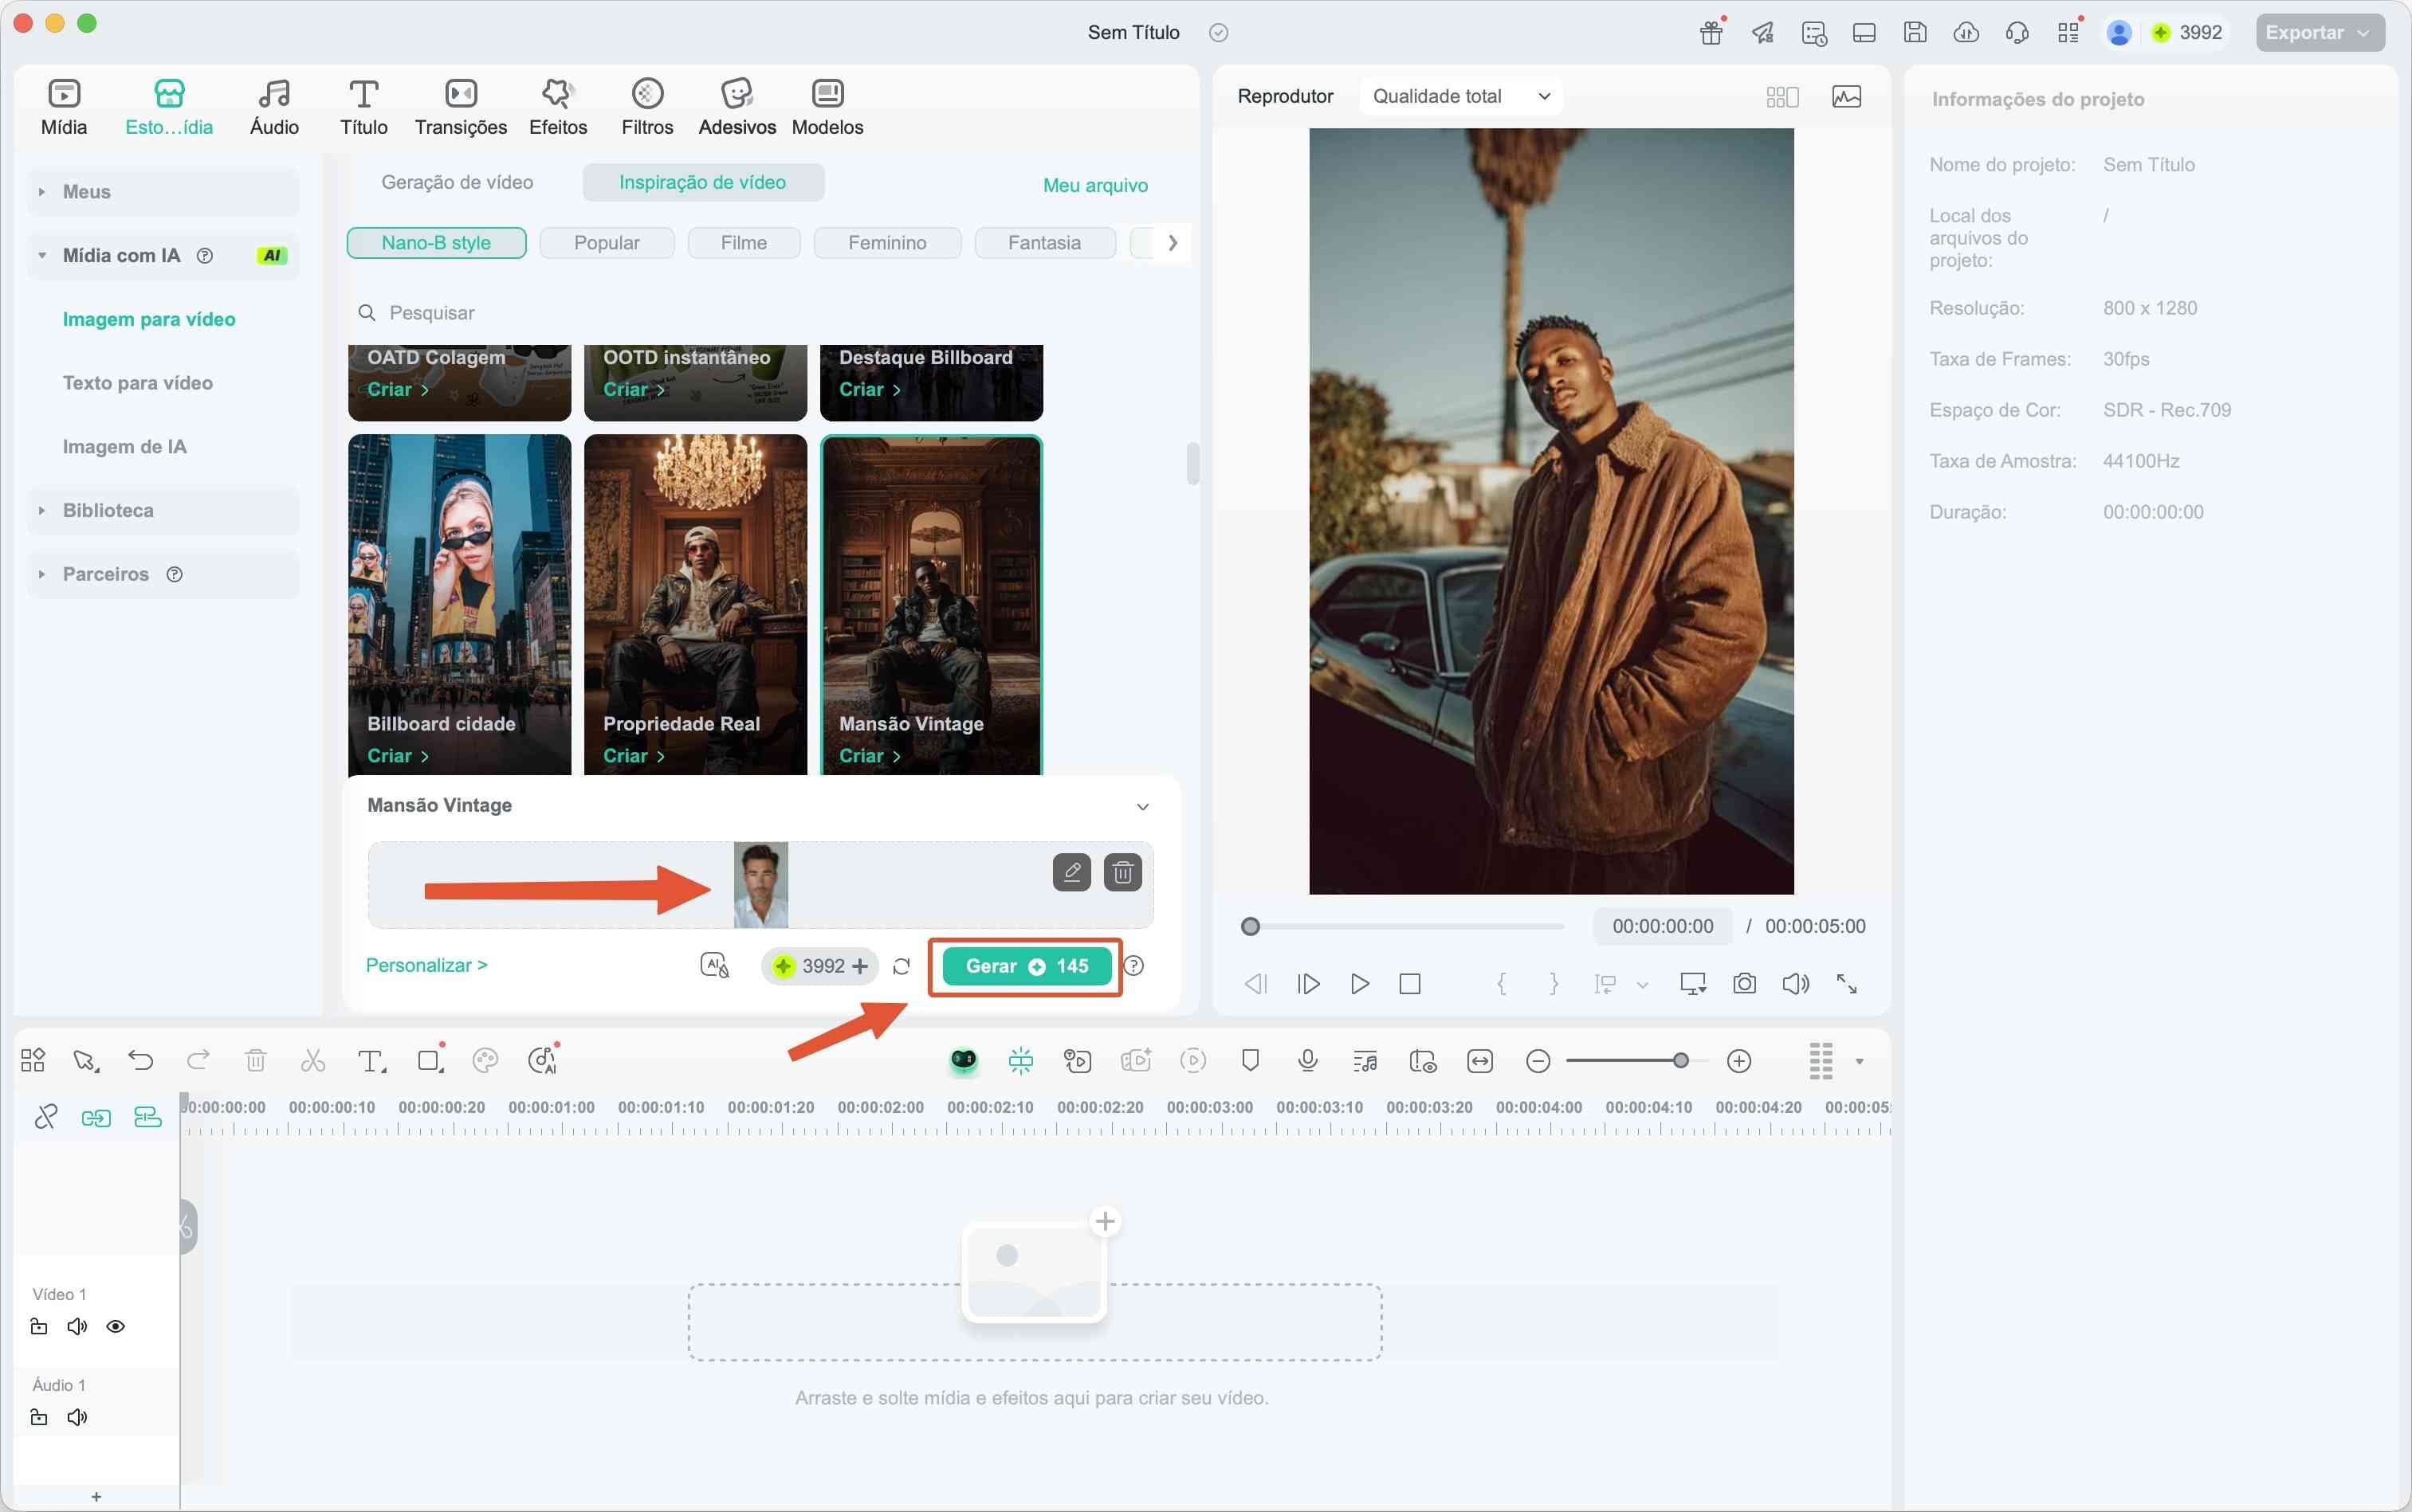Viewport: 2412px width, 1512px height.
Task: Collapse the Mansão Vintage panel chevron
Action: point(1142,807)
